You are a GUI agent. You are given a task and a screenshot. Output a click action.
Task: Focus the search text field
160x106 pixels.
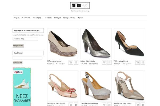pyautogui.click(x=27, y=58)
